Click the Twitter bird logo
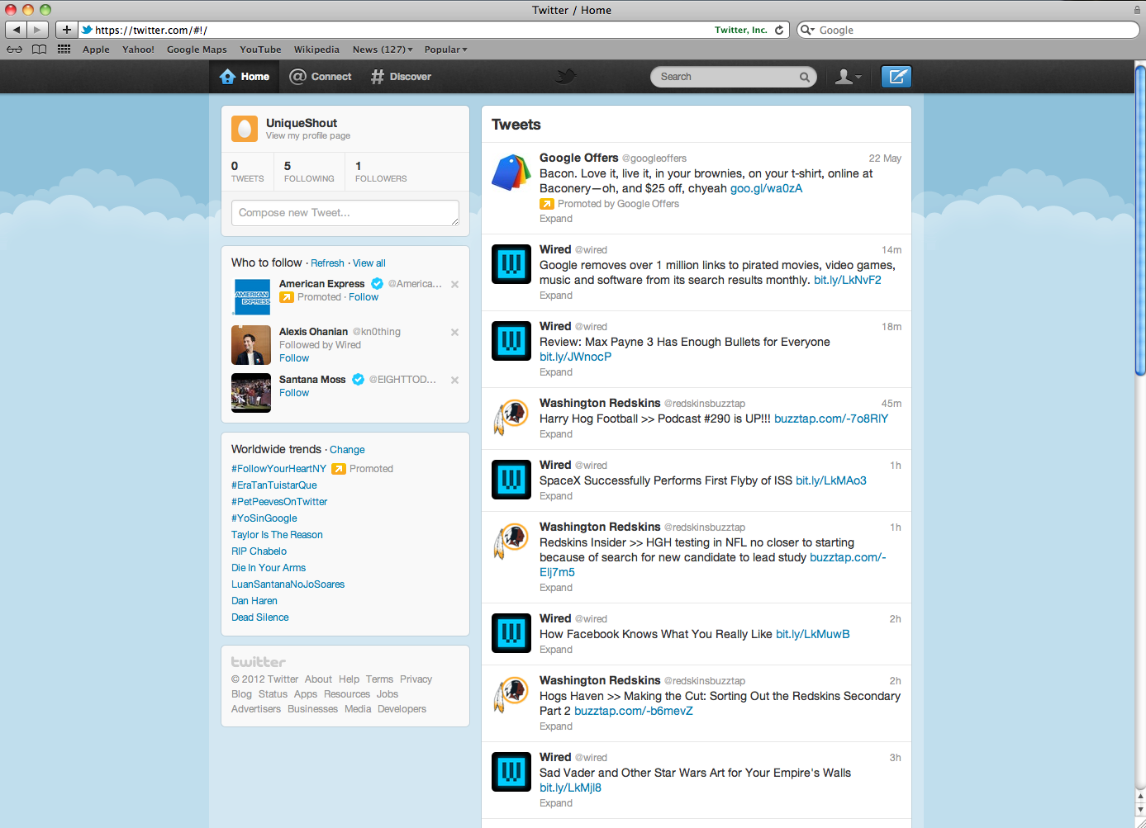Viewport: 1146px width, 828px height. [x=565, y=76]
